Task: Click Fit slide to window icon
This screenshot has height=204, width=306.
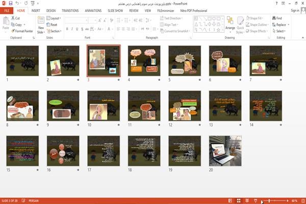Action: pos(303,200)
